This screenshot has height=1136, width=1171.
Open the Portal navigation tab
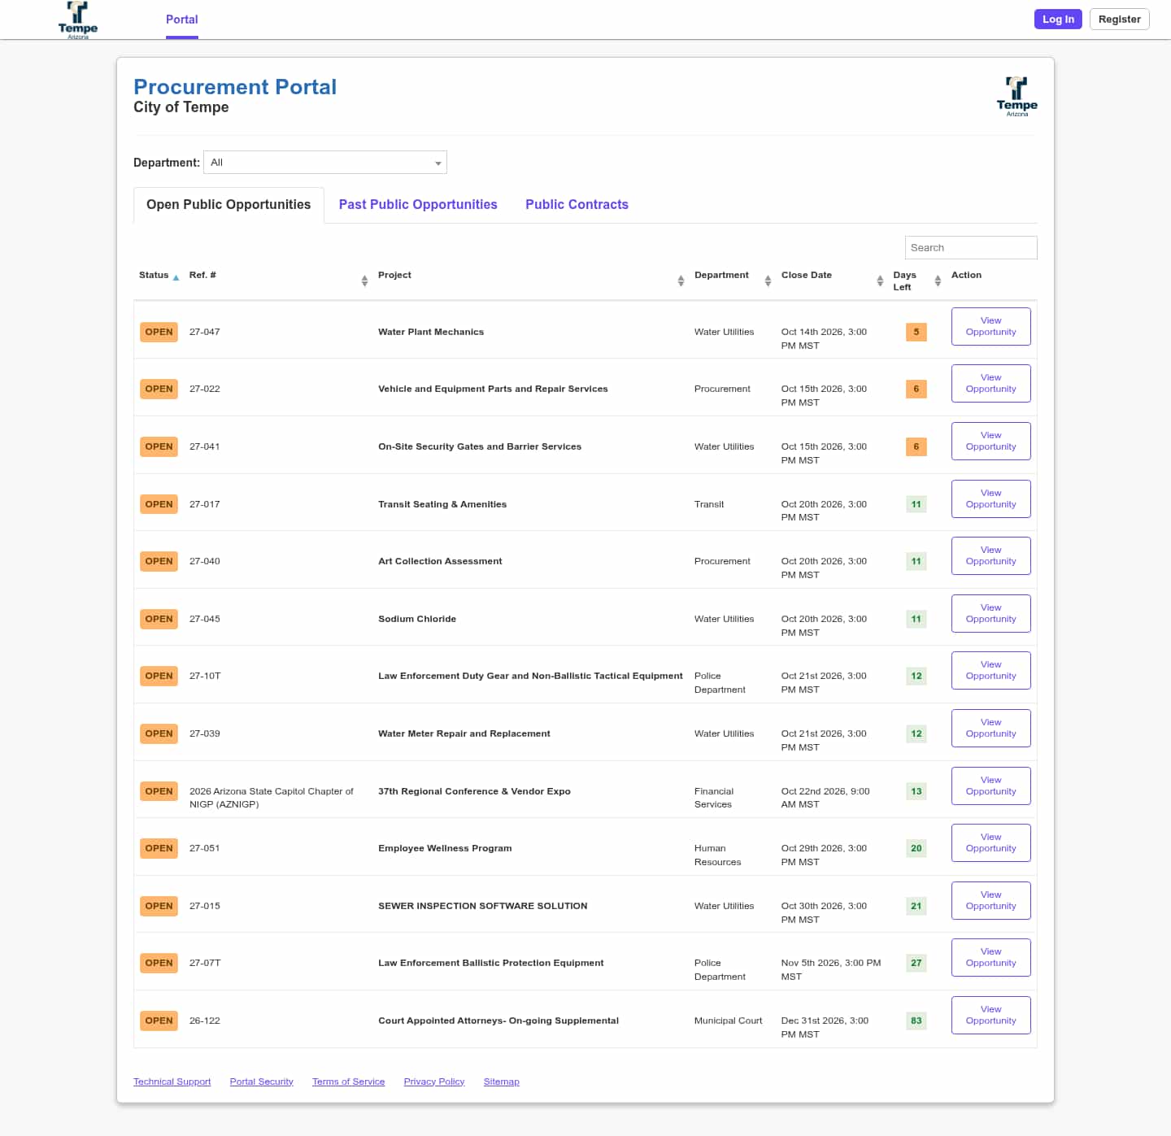182,20
